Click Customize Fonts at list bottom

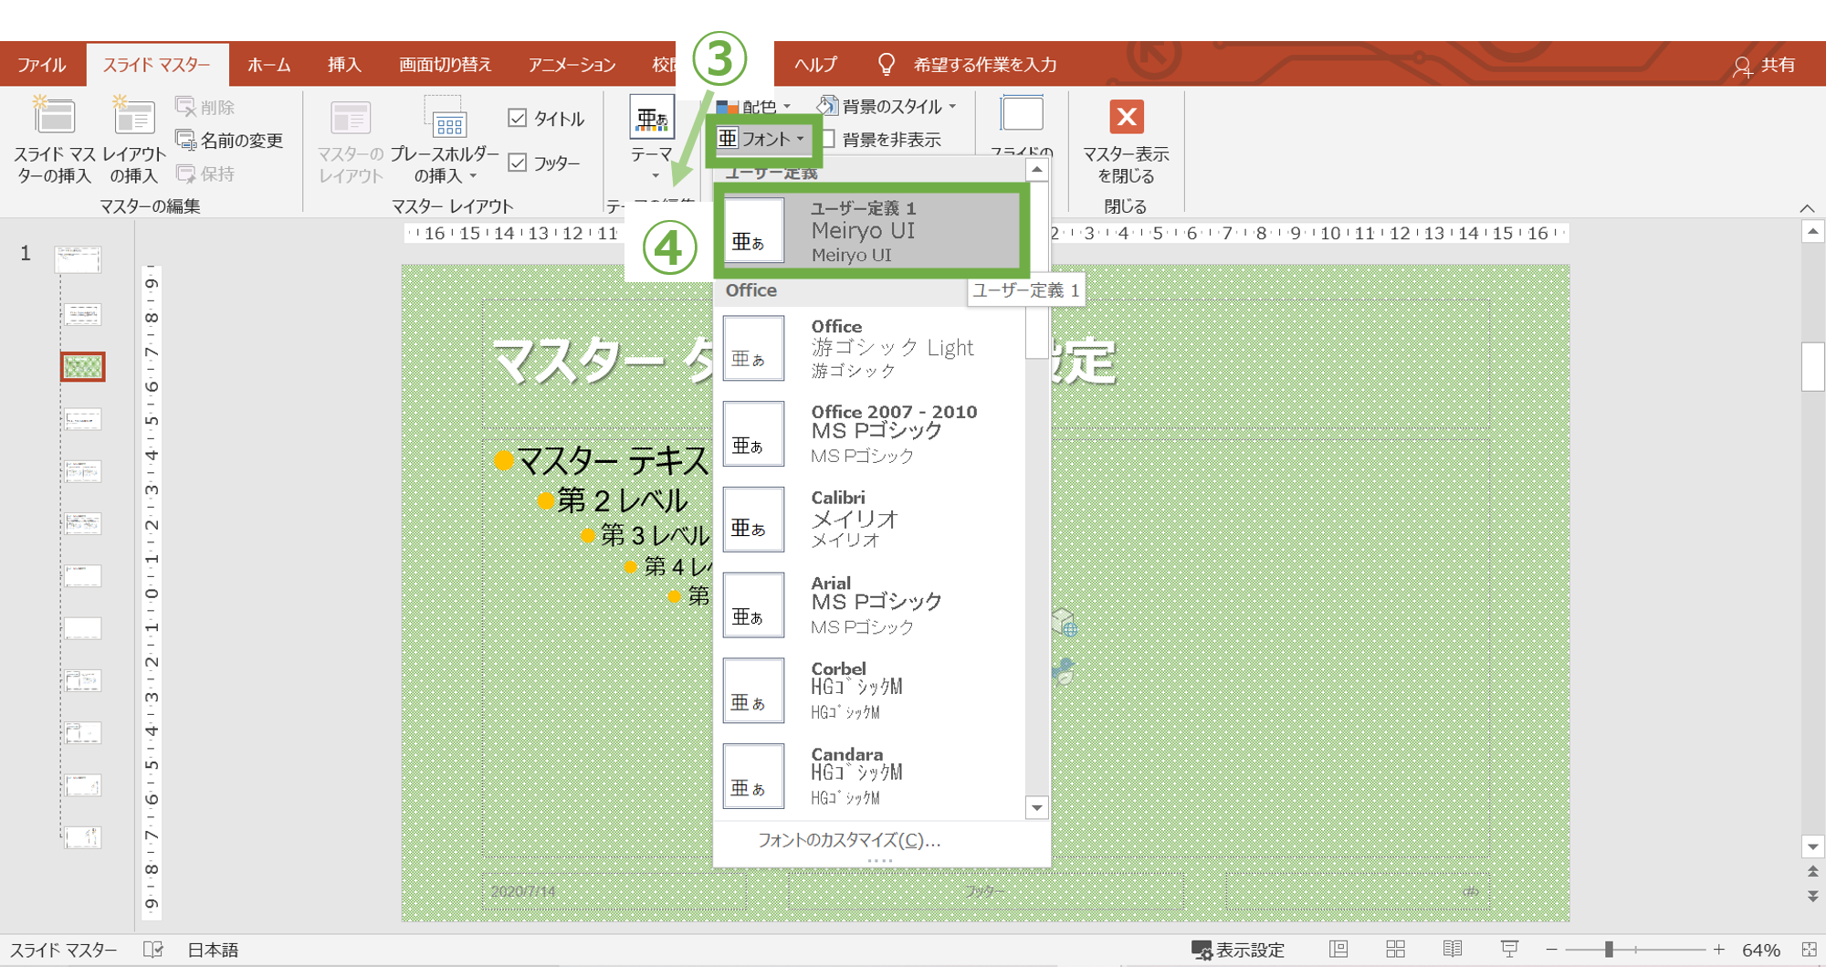pyautogui.click(x=848, y=840)
